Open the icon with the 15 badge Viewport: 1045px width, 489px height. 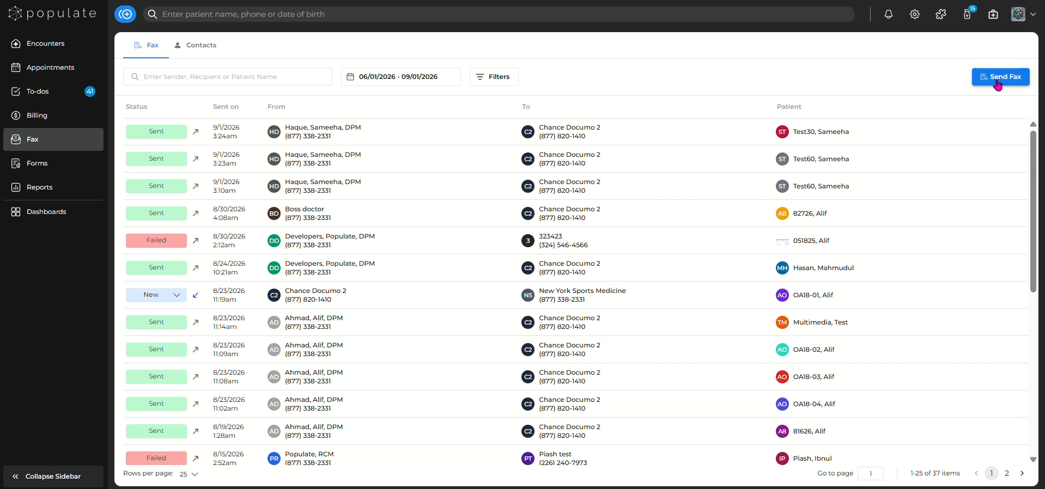point(968,14)
